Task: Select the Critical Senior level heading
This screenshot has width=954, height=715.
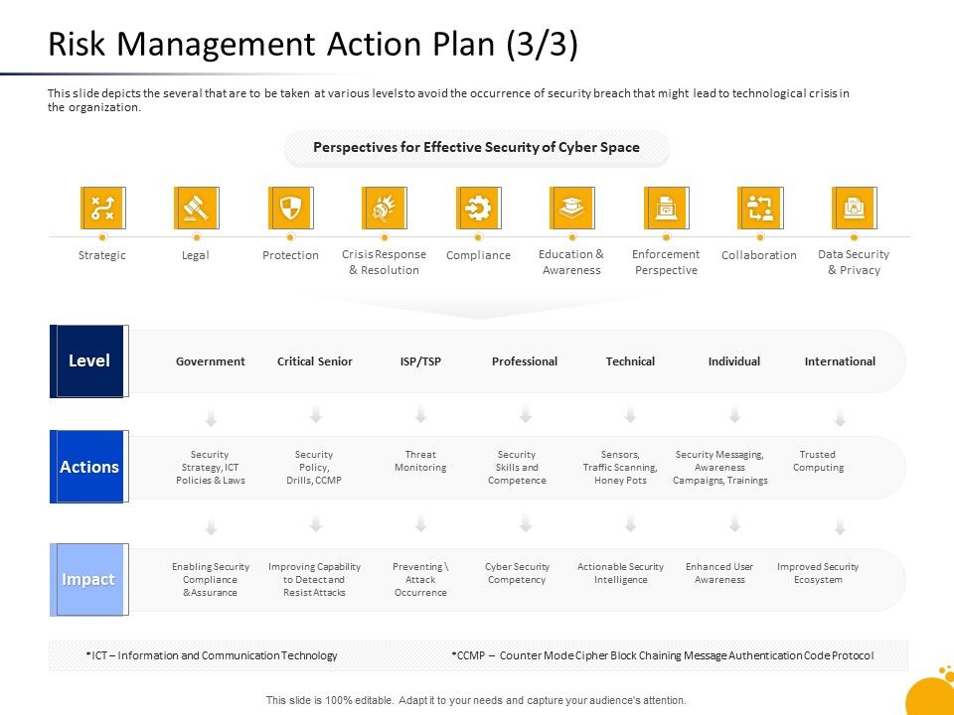Action: pos(315,361)
